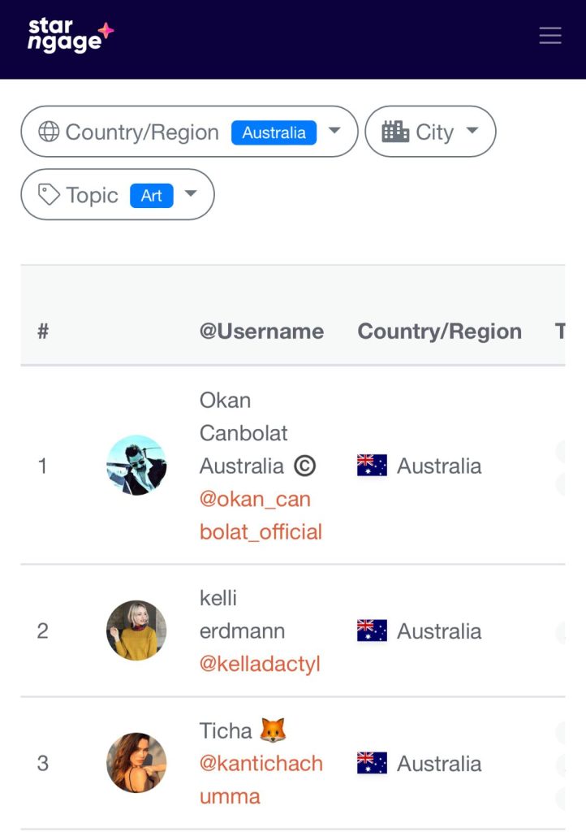The image size is (586, 832).
Task: Expand the Topic dropdown arrow
Action: pyautogui.click(x=191, y=194)
